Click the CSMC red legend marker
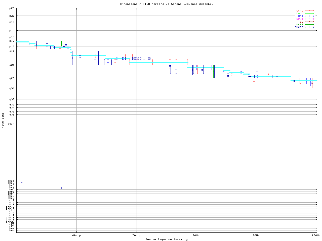322x241 pixels. click(309, 11)
